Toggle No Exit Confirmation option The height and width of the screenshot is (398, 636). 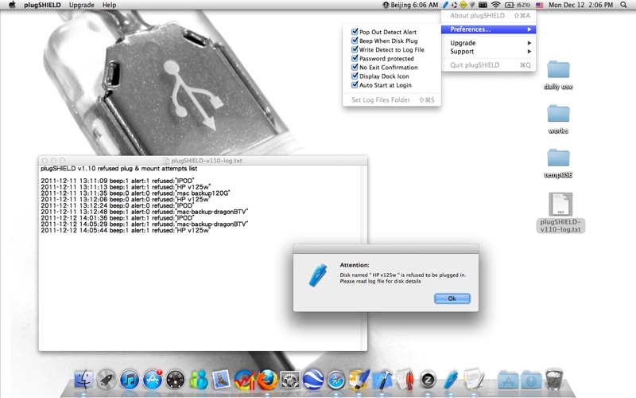(384, 68)
